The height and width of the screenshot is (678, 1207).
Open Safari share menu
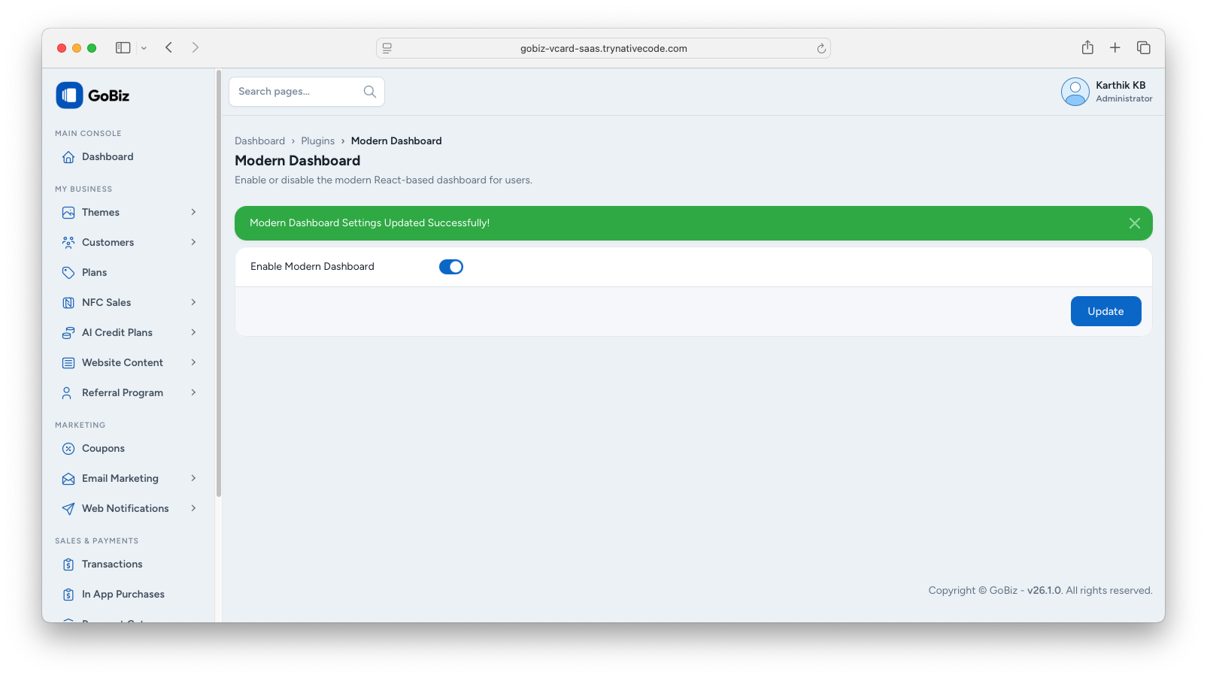tap(1087, 47)
